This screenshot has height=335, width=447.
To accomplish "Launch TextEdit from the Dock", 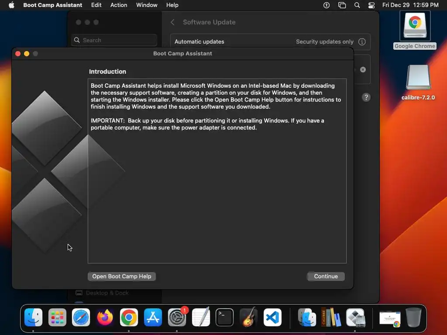I will point(201,318).
